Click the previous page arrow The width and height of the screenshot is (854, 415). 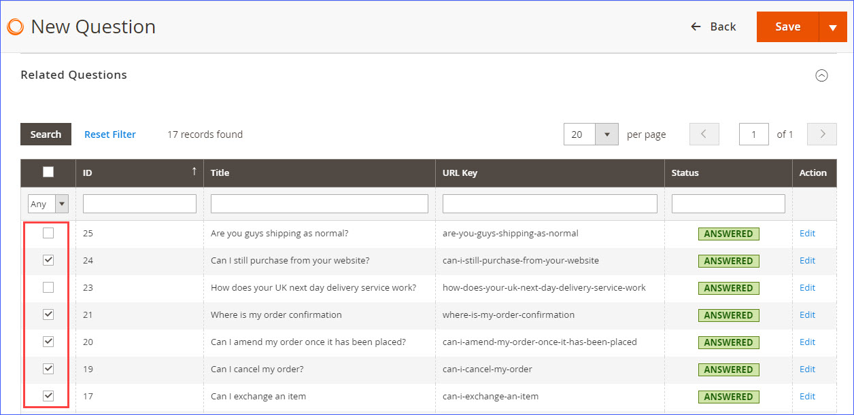(x=704, y=134)
